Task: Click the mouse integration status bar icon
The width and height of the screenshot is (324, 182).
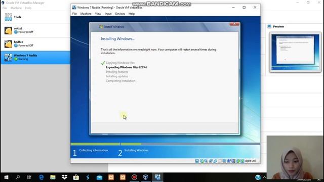Action: click(238, 161)
